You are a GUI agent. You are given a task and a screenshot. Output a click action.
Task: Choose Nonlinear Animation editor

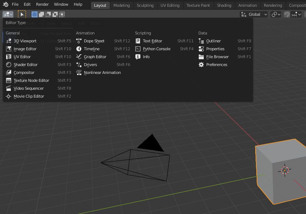point(103,73)
